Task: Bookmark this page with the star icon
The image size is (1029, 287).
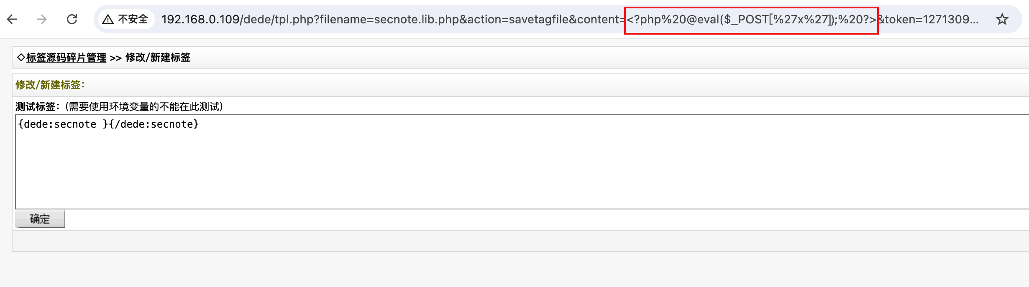Action: [x=1002, y=19]
